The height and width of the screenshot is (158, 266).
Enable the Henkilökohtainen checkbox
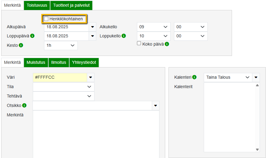pos(46,19)
